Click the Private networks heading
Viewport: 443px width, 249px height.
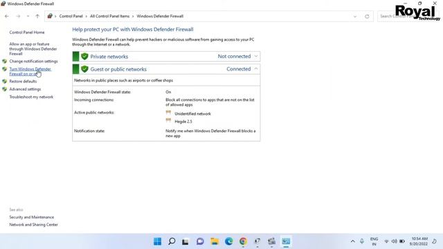[109, 57]
